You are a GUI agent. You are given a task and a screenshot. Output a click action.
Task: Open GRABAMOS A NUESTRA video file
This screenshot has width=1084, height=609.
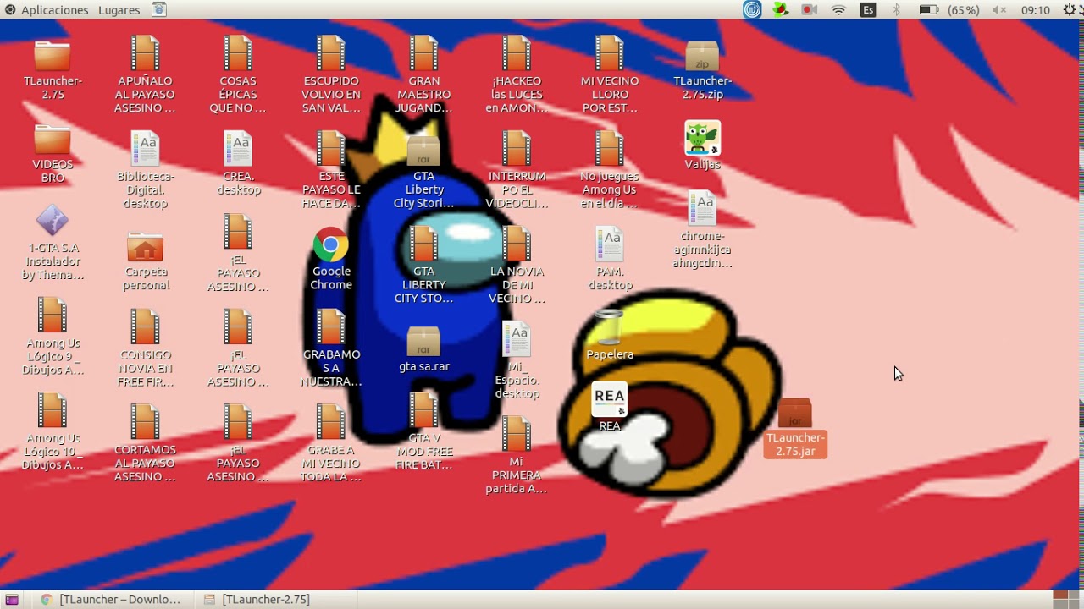point(331,327)
